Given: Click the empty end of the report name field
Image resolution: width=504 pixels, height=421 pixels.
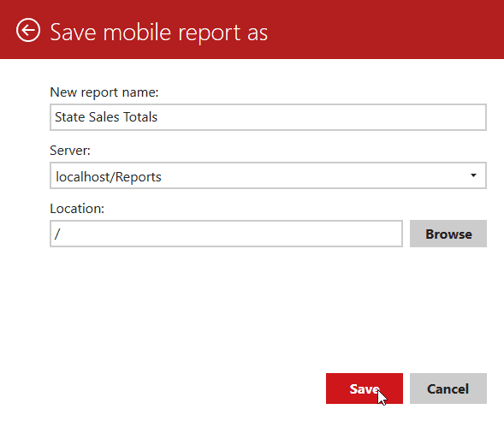Looking at the screenshot, I should point(322,117).
